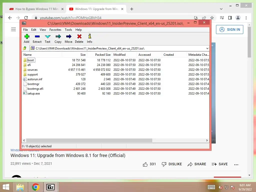This screenshot has width=256, height=192.
Task: Click the sources size value 4 957 115 461
Action: tap(77, 70)
